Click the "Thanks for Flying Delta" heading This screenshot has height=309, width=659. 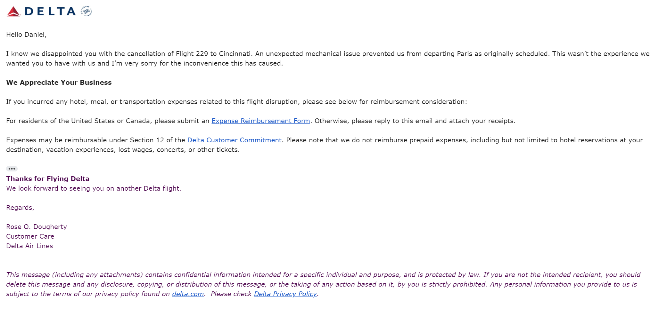click(48, 179)
